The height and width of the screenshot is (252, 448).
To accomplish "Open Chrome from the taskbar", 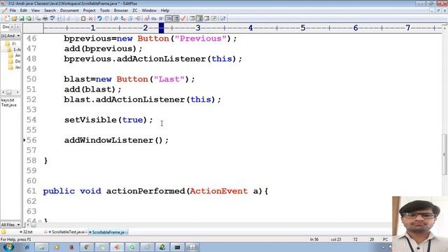I will 87,247.
